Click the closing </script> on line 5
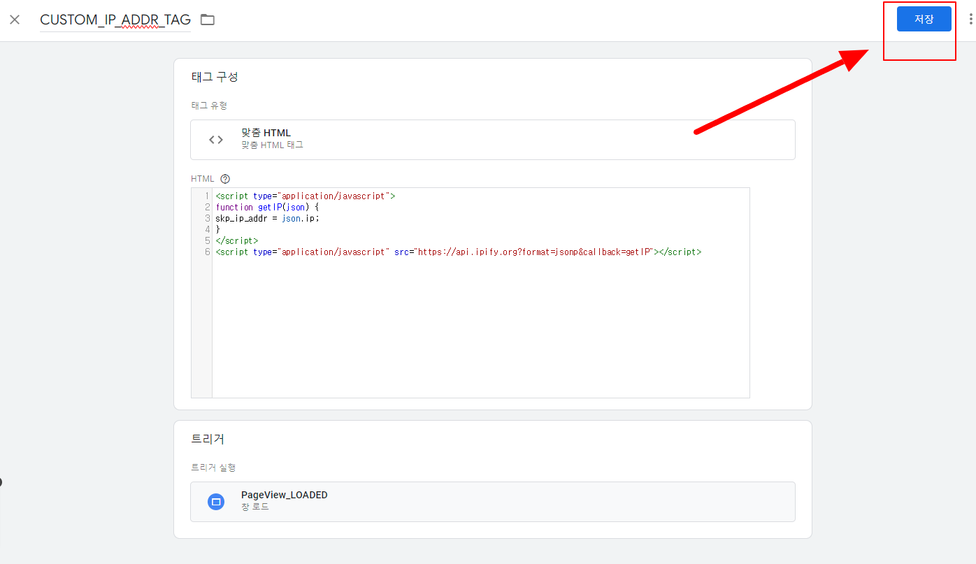This screenshot has width=976, height=564. (236, 240)
